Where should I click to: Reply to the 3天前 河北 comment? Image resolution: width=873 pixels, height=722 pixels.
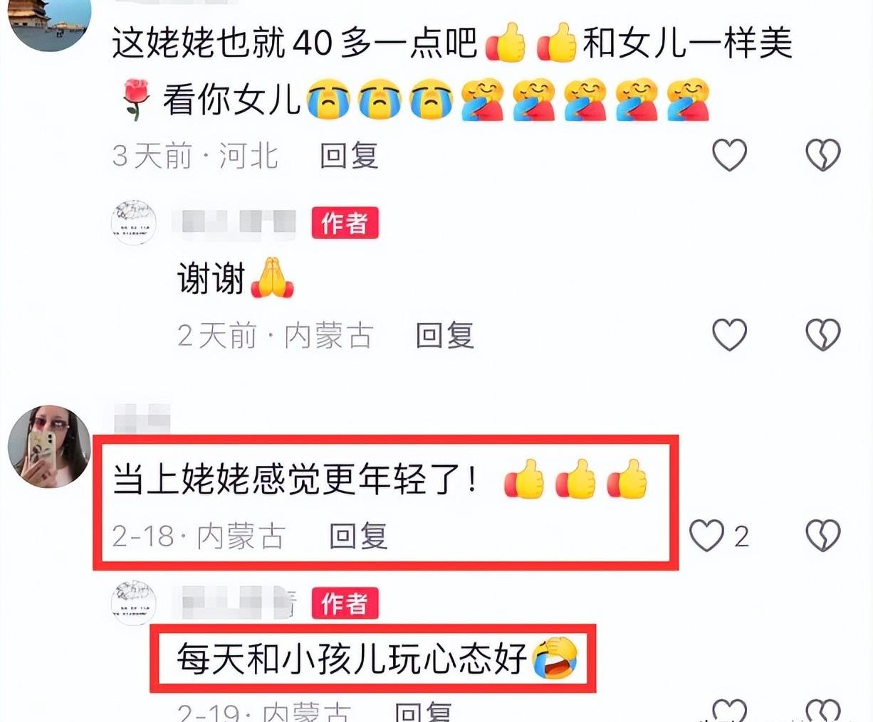point(348,155)
